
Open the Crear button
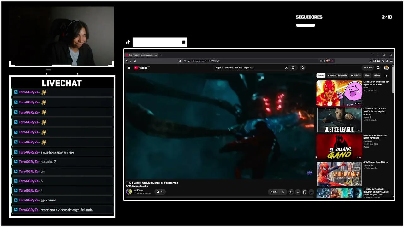coord(368,68)
